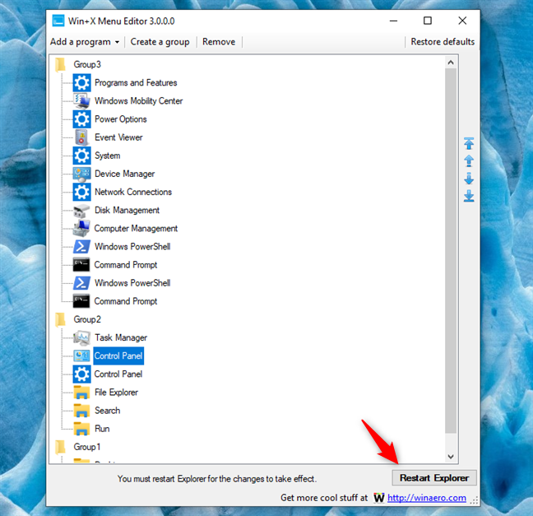
Task: Click Create a group in toolbar
Action: tap(160, 42)
